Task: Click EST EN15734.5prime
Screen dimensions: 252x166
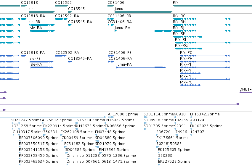Action: tap(90, 120)
